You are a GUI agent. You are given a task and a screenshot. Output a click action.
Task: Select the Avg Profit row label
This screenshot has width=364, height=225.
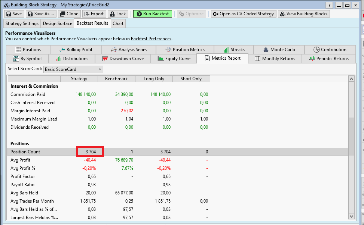pyautogui.click(x=21, y=160)
